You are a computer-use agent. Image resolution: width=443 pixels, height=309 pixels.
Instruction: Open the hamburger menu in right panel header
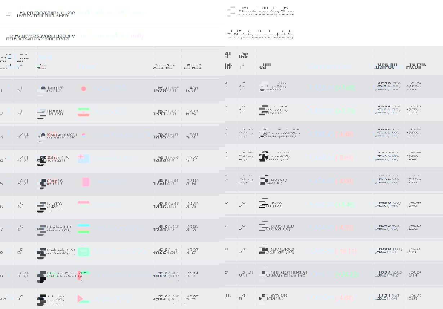[x=231, y=12]
